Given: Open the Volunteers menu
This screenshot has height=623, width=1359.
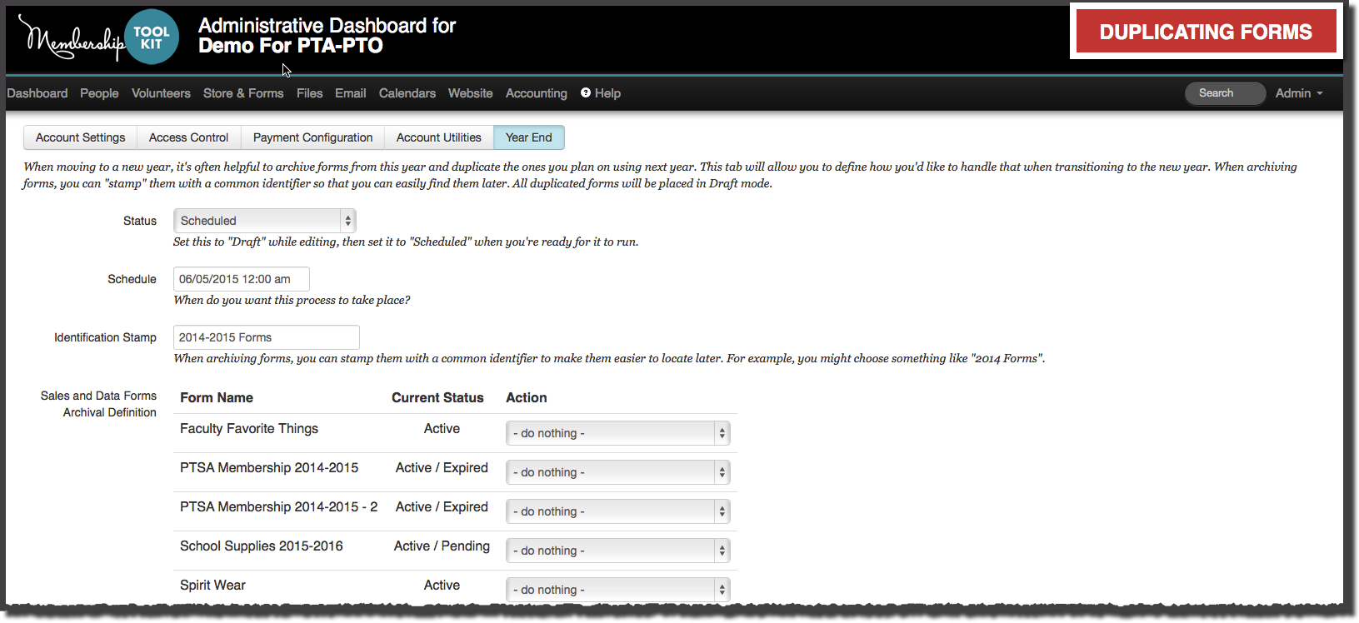Looking at the screenshot, I should click(x=161, y=93).
